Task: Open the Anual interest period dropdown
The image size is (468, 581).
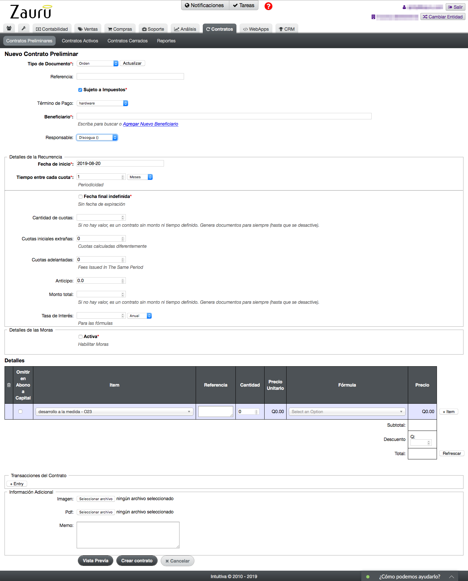Action: pyautogui.click(x=139, y=316)
